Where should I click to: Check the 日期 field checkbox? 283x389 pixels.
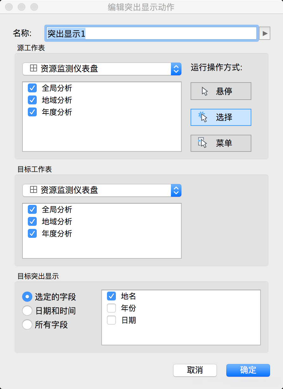111,320
